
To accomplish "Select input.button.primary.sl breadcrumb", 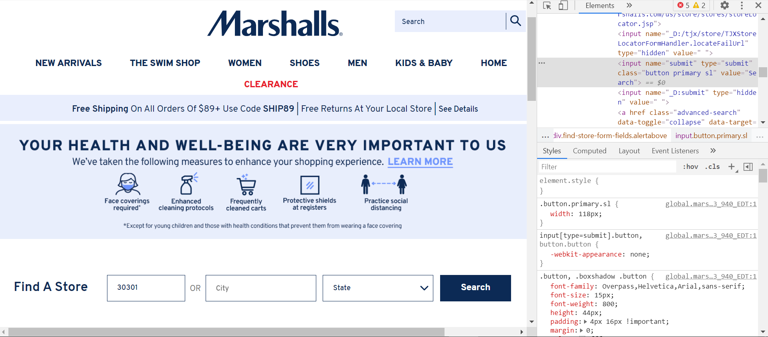I will 711,136.
